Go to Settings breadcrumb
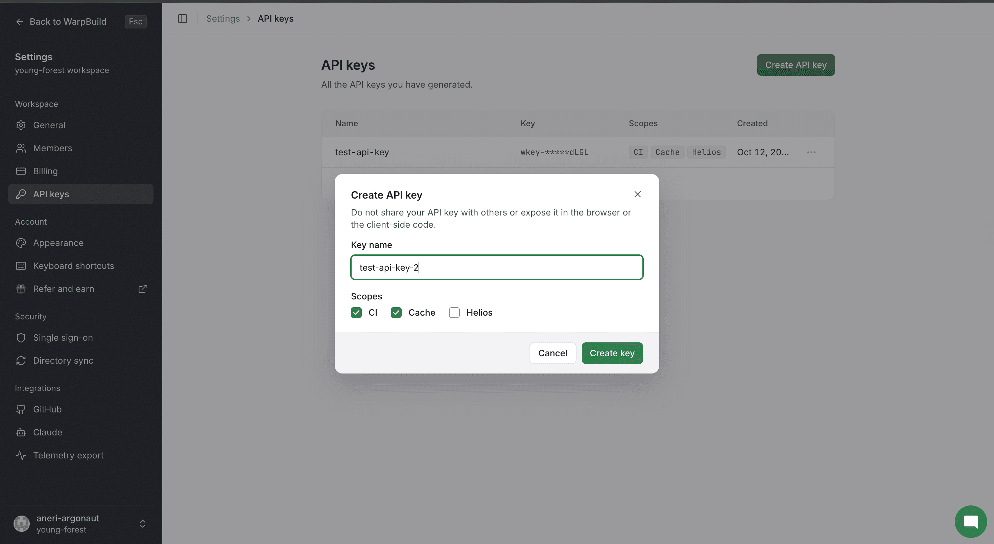 coord(223,19)
